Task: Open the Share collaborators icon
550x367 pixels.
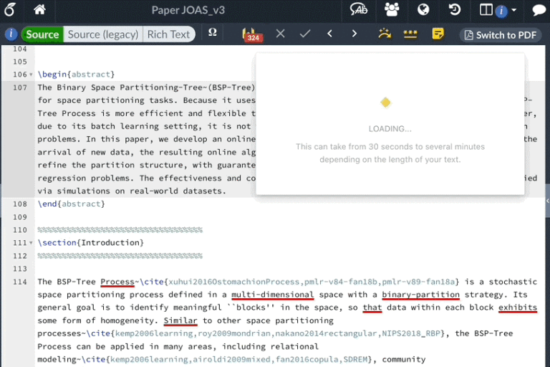Action: click(x=392, y=9)
